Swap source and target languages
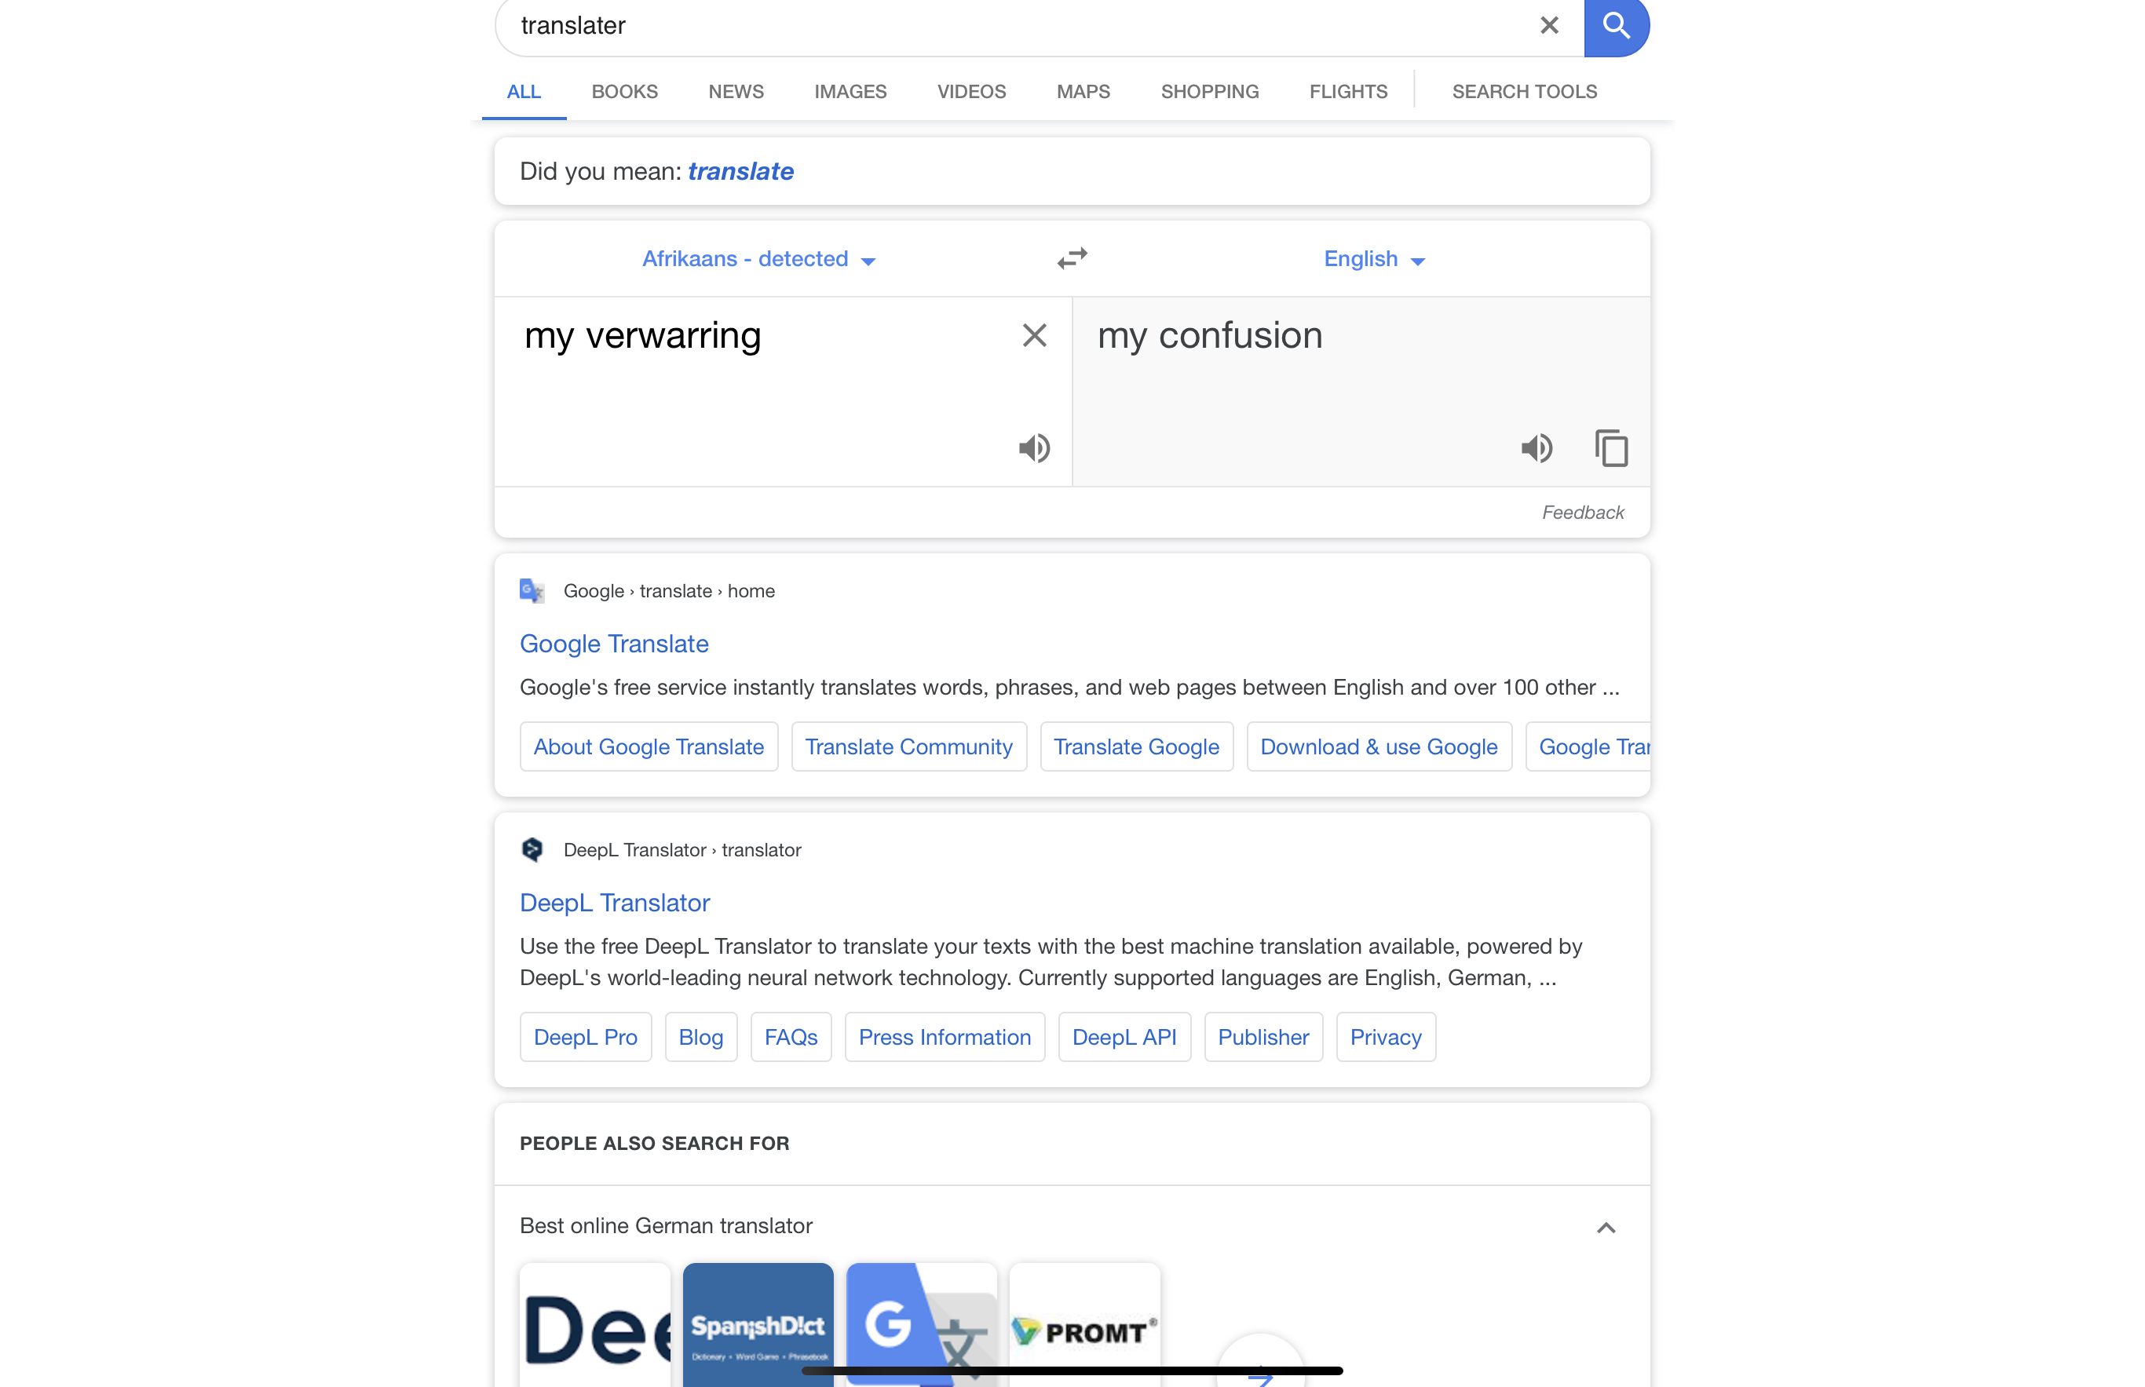Viewport: 2145px width, 1387px height. [1072, 258]
